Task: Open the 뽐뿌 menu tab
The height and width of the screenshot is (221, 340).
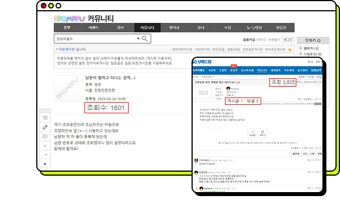Action: tap(67, 28)
